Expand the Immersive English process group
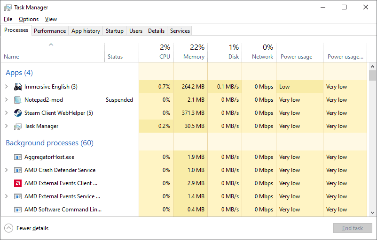Screen dimensions: 377x240 (7, 87)
